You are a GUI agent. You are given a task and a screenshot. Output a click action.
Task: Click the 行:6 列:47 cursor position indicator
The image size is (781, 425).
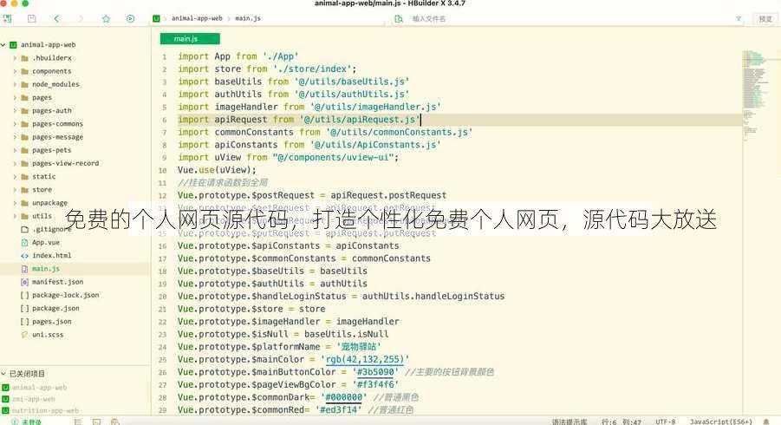click(x=622, y=422)
